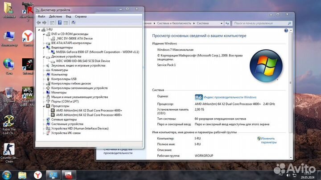Select the Counter-Str... Clean desktop shortcut
Viewport: 321px width, 180px height.
point(9,153)
